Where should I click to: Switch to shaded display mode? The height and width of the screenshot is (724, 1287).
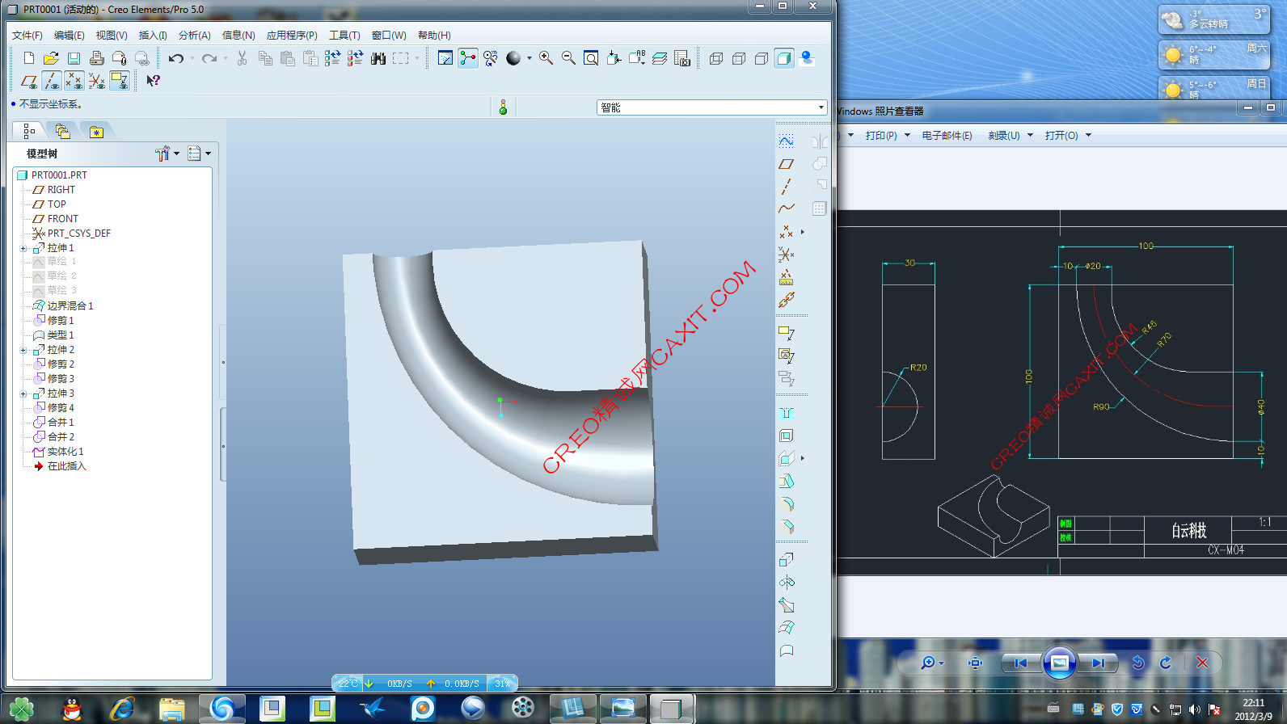tap(783, 58)
